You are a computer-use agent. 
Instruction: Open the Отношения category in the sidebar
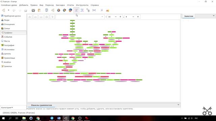coord(13,24)
